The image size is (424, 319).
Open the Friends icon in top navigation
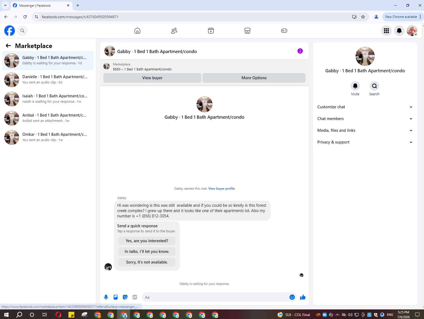click(x=174, y=31)
